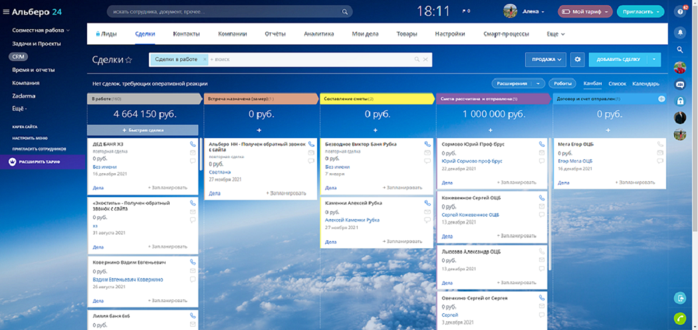This screenshot has height=330, width=698.
Task: Open the hamburger menu next to Альберо 24
Action: click(6, 12)
